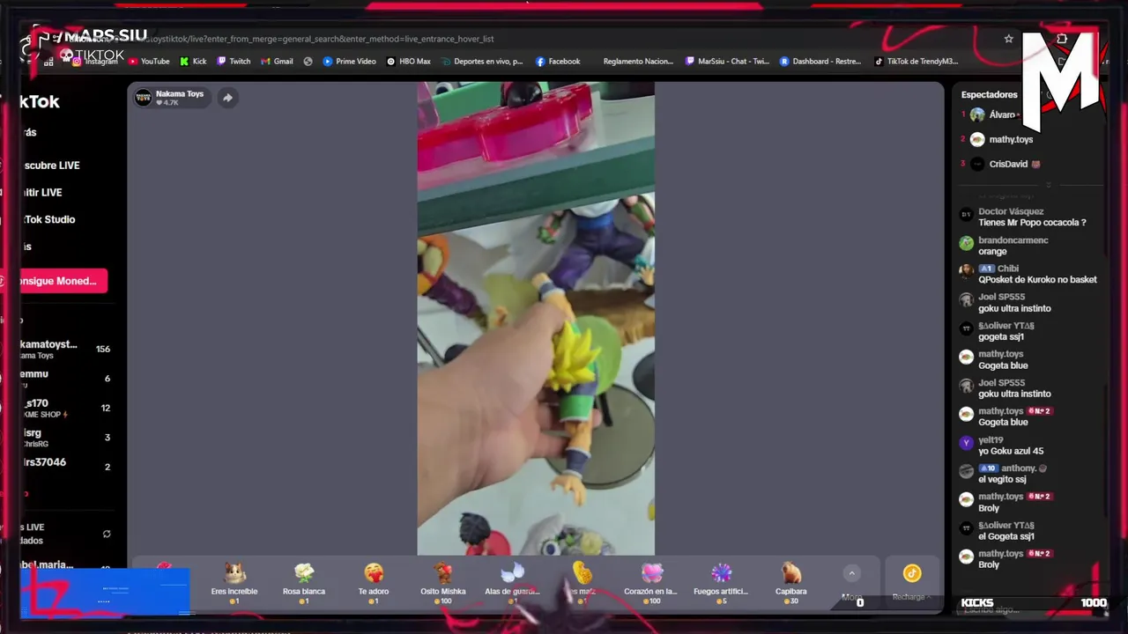Open the Instagram bookmark
This screenshot has height=634, width=1128.
tap(95, 62)
